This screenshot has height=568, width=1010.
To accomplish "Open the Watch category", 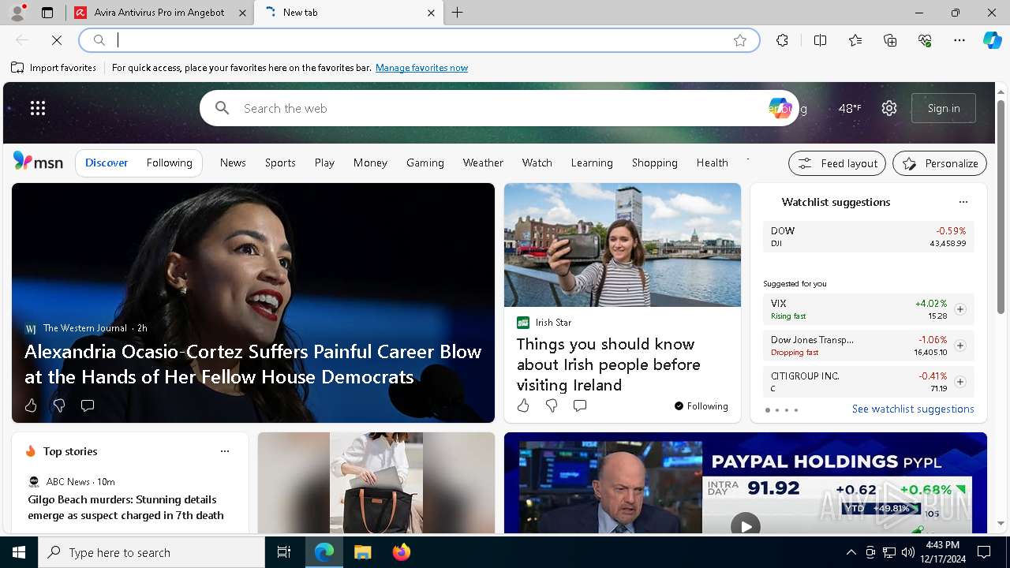I will 537,163.
